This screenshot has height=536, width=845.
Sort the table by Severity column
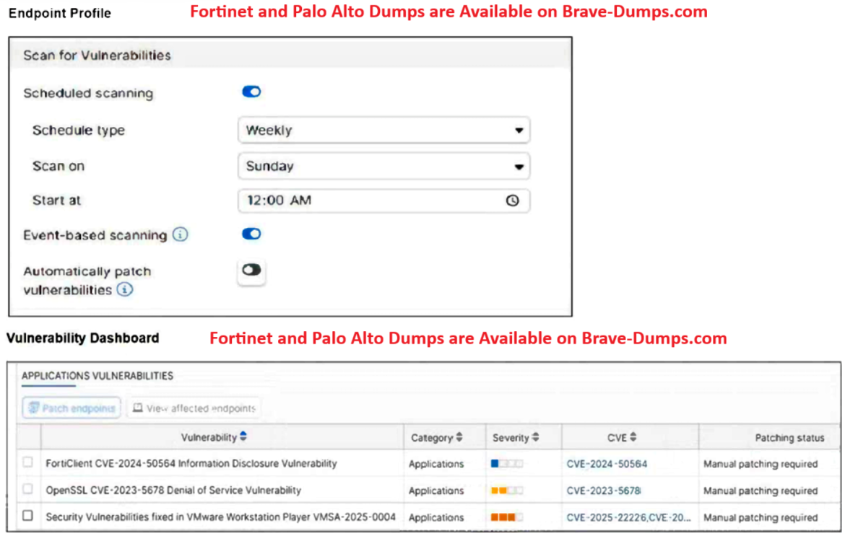point(535,438)
